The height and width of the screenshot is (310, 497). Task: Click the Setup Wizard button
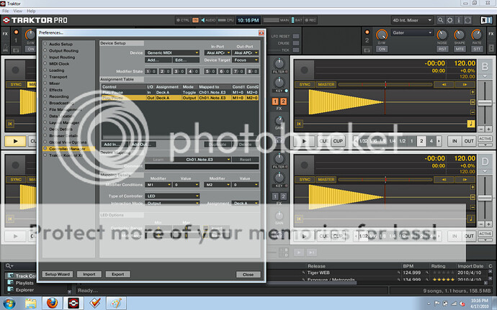click(58, 274)
